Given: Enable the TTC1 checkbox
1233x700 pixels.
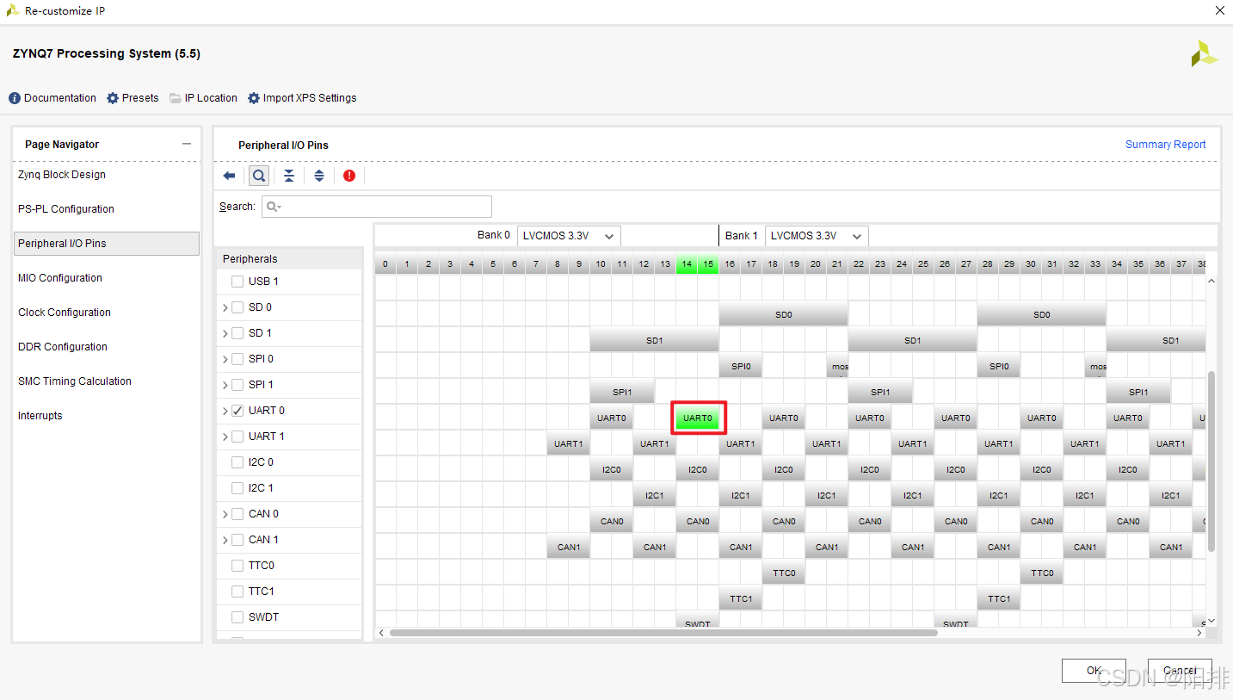Looking at the screenshot, I should [x=237, y=592].
